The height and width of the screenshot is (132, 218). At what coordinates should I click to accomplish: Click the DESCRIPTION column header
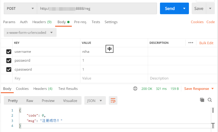(159, 43)
